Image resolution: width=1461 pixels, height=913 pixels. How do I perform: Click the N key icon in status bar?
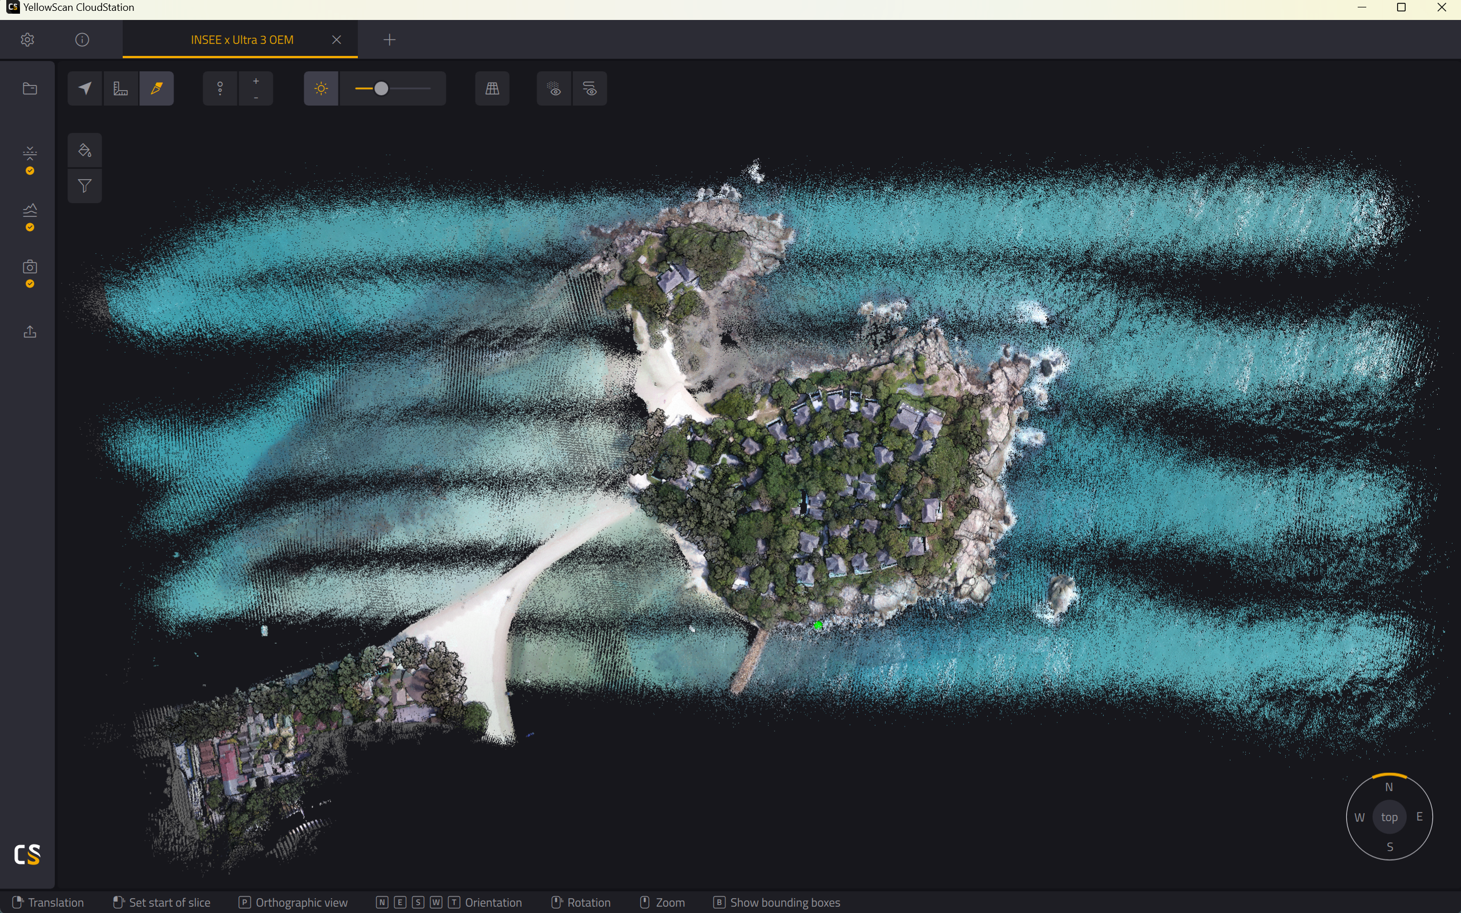382,902
